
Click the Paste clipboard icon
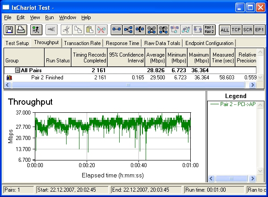(x=90, y=30)
